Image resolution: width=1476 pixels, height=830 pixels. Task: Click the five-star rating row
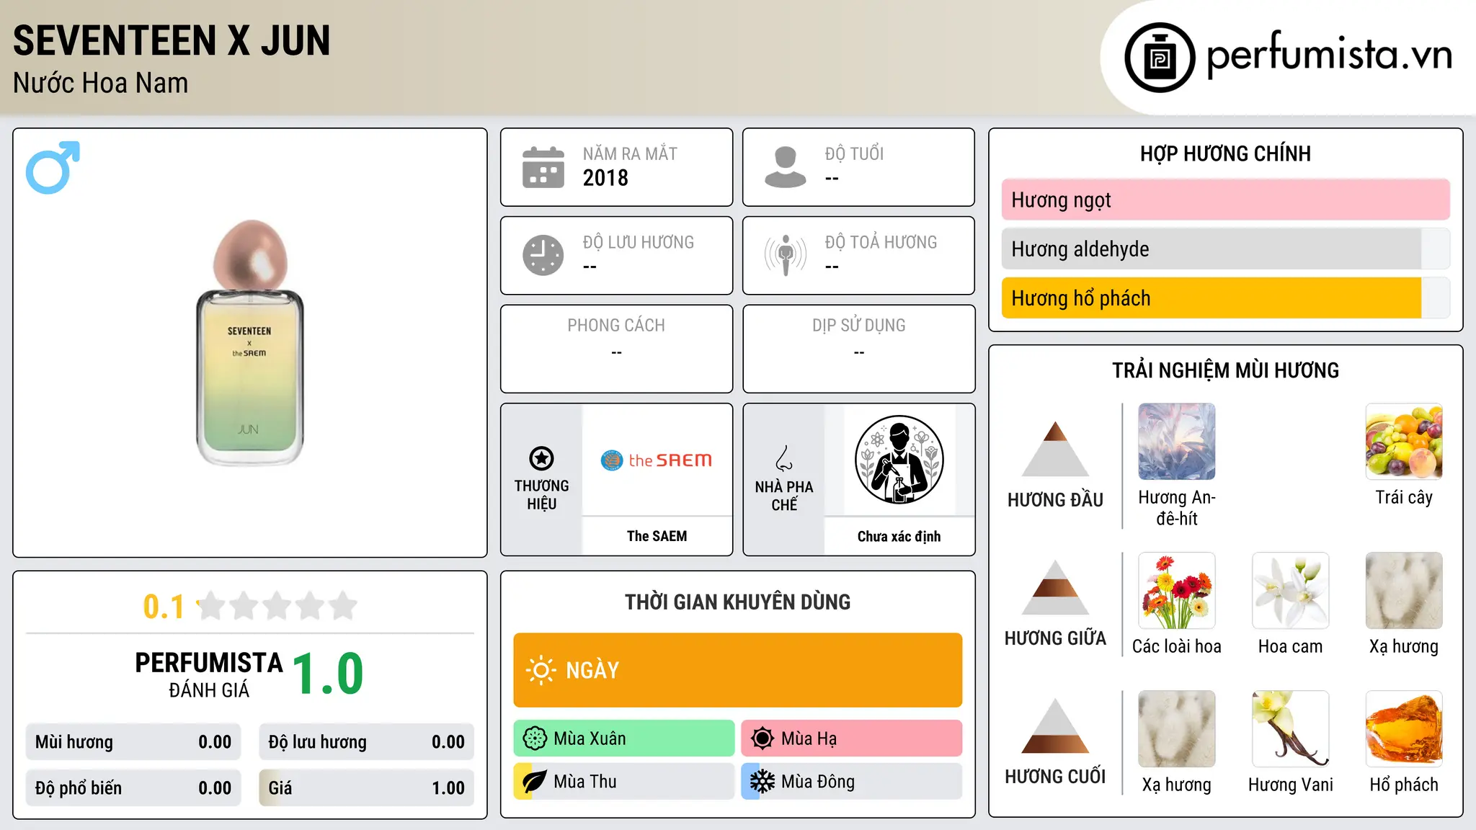[x=277, y=606]
